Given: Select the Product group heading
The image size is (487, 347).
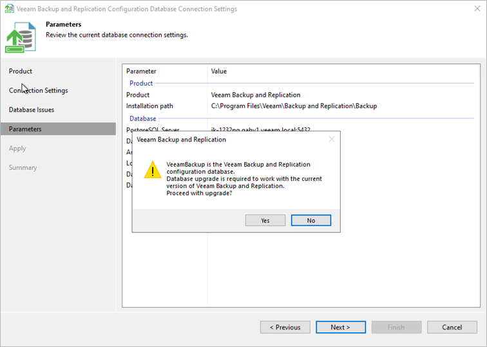Looking at the screenshot, I should tap(141, 83).
